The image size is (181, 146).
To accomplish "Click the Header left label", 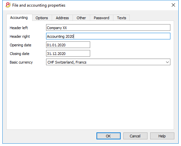I will click(19, 28).
